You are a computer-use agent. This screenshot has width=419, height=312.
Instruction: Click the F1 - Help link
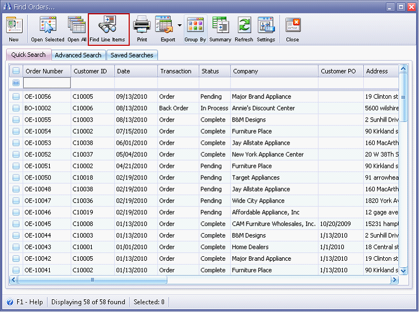pyautogui.click(x=25, y=302)
